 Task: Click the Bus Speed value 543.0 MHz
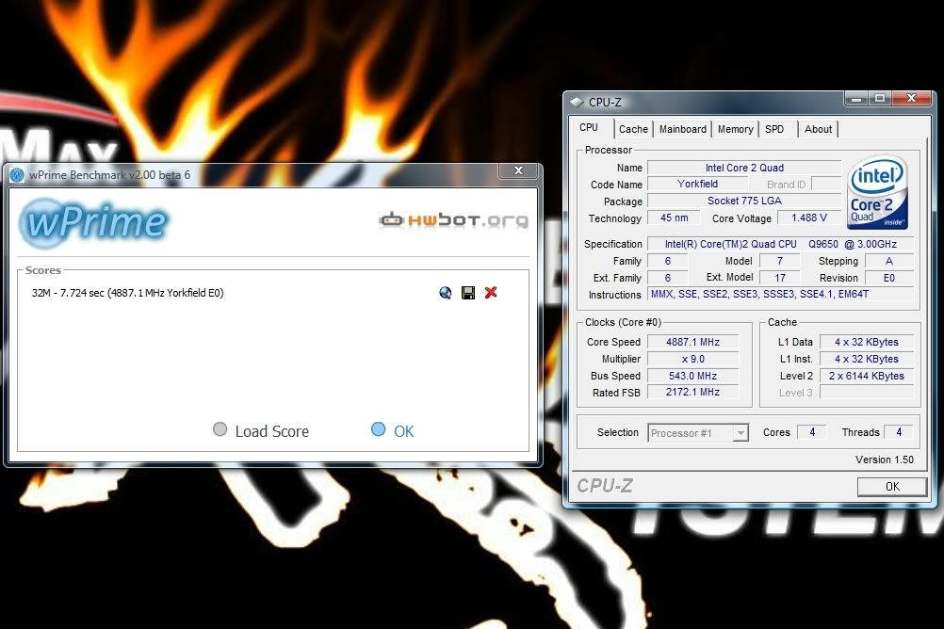(x=693, y=376)
